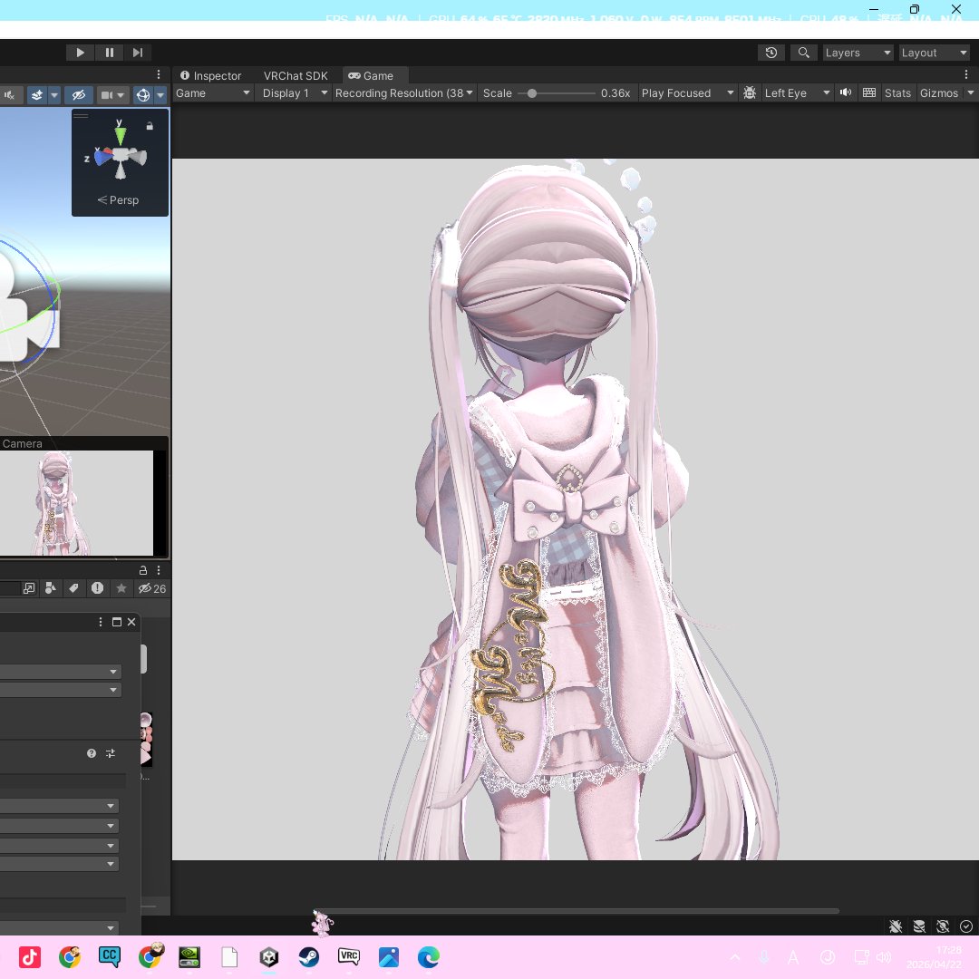The height and width of the screenshot is (979, 979).
Task: Toggle Mute Audio in the Game view
Action: click(846, 92)
